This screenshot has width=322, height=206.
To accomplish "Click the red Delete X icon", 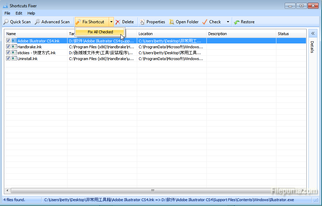I will 118,22.
